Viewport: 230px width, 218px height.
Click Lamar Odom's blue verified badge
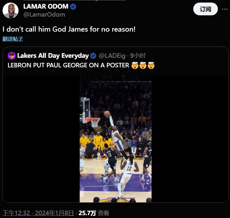[x=73, y=7]
